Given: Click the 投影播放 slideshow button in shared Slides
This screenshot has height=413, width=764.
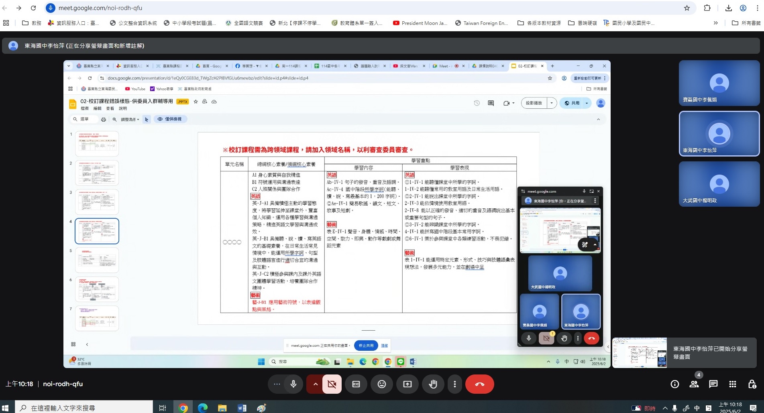Looking at the screenshot, I should 534,103.
